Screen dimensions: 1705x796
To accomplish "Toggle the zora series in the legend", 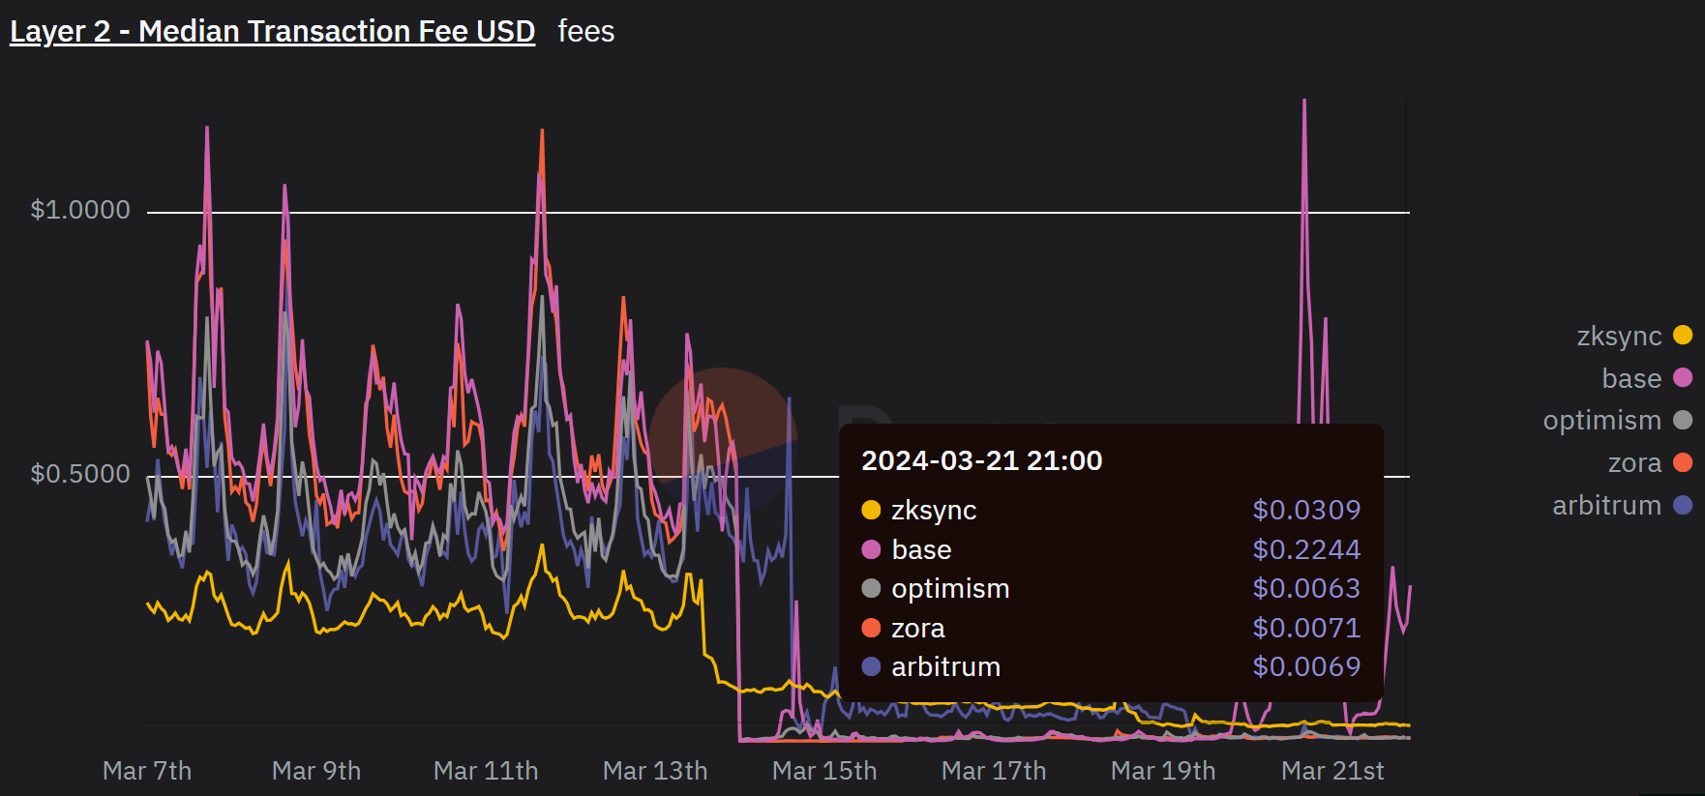I will pos(1650,462).
